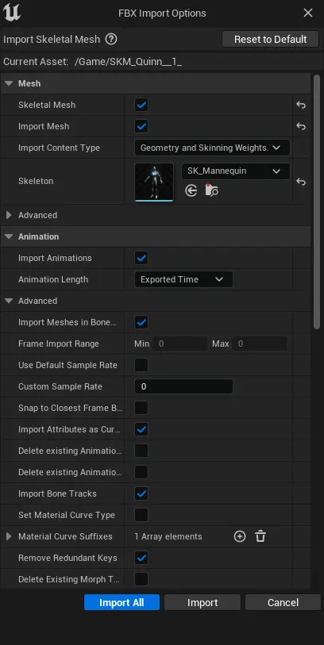
Task: Enable Snap to Closest Frame Boundary
Action: tap(141, 408)
